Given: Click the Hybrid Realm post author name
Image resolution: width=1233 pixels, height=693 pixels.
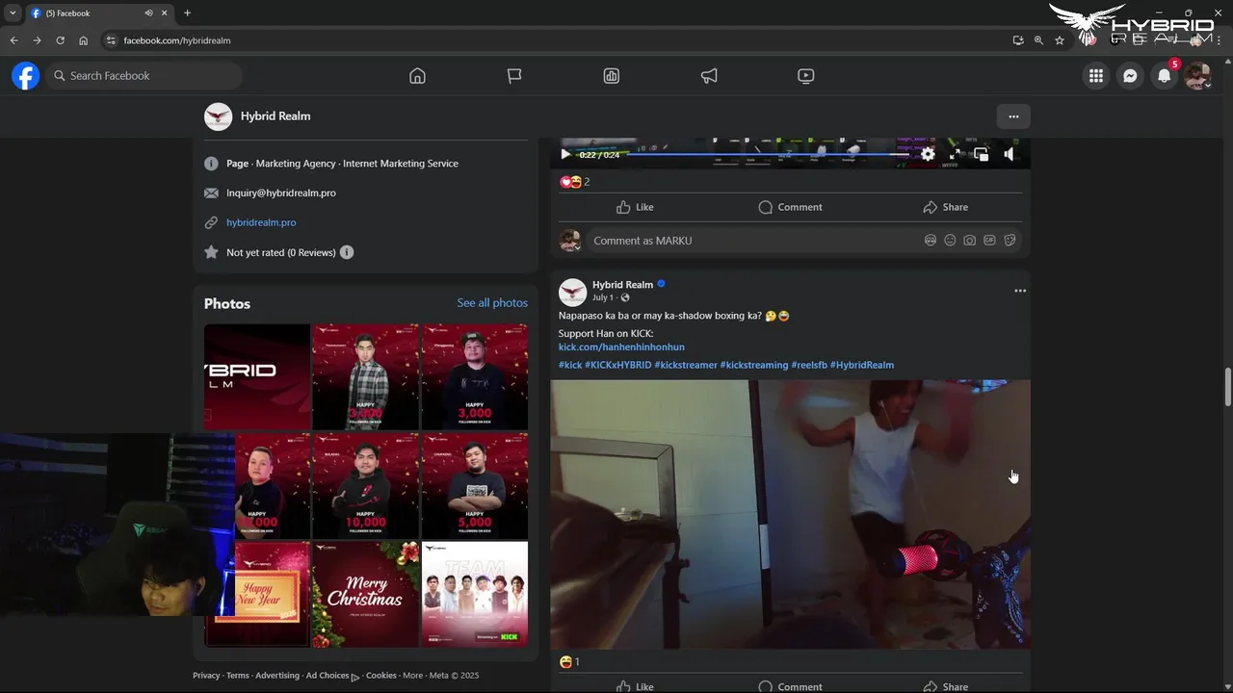Looking at the screenshot, I should point(622,285).
